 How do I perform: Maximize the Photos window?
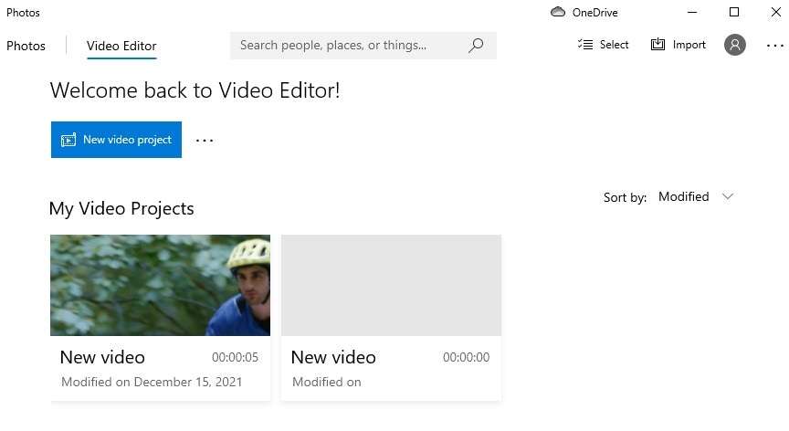point(734,12)
